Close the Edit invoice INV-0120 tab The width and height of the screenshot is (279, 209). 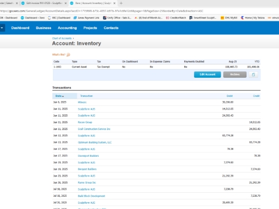click(x=66, y=3)
